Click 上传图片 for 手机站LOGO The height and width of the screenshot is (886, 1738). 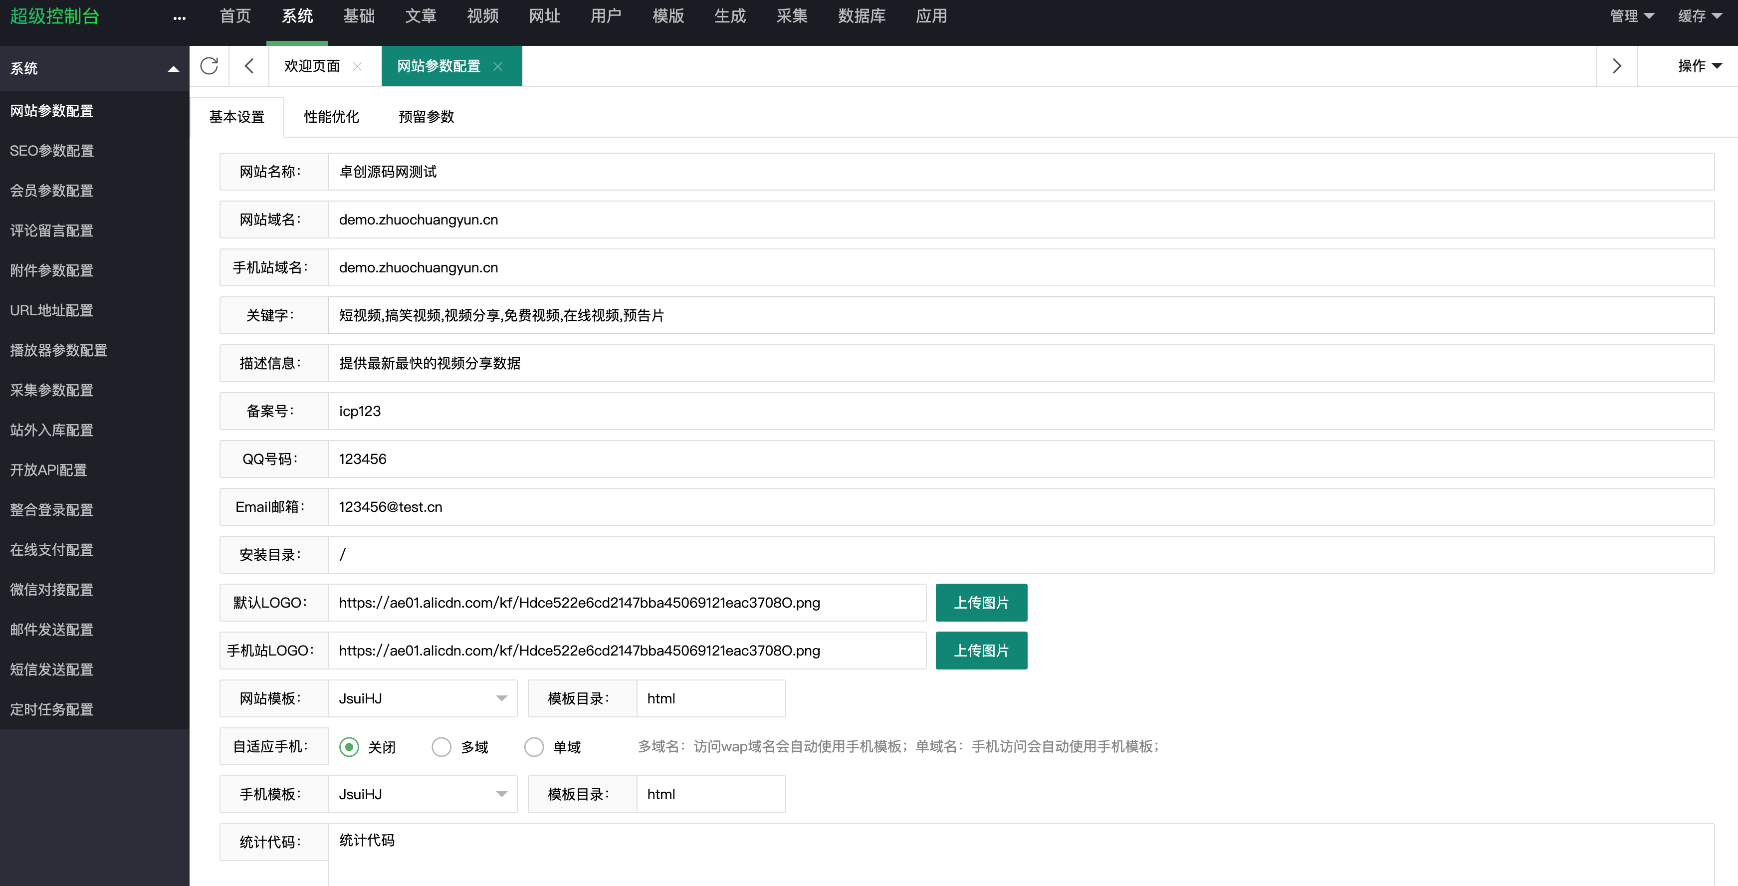point(981,651)
